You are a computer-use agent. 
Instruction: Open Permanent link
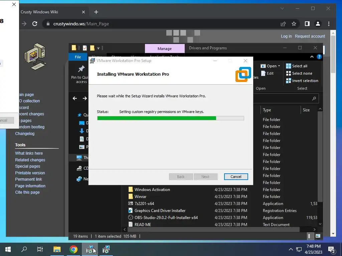(x=28, y=179)
